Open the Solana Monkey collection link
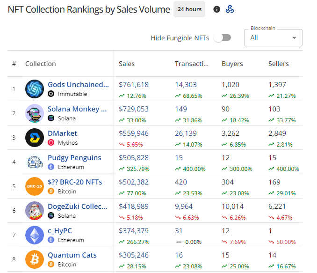This screenshot has width=317, height=273. point(77,109)
